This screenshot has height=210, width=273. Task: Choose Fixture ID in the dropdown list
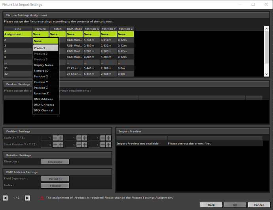(46, 71)
